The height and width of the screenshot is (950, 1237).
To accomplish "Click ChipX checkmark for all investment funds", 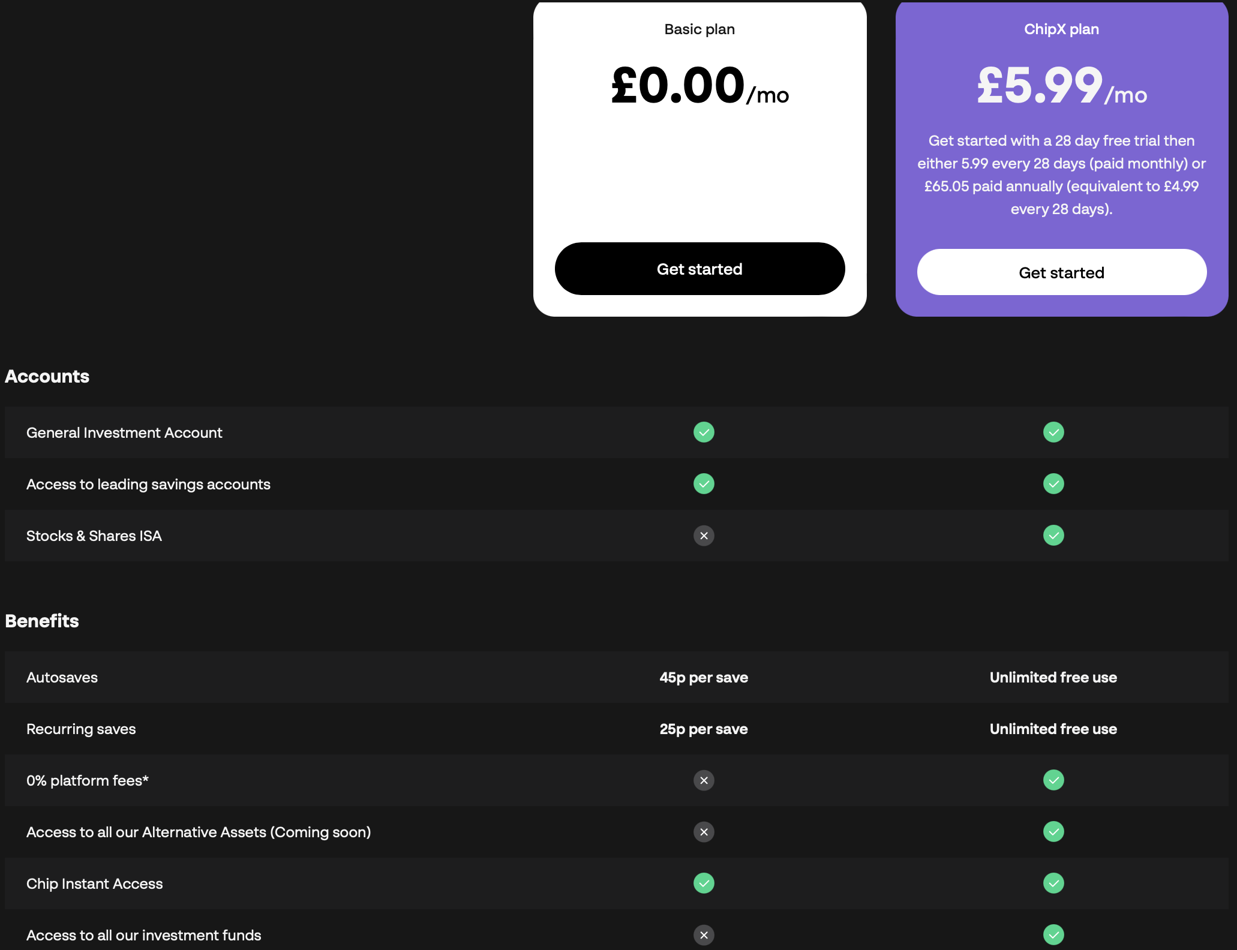I will [x=1053, y=935].
